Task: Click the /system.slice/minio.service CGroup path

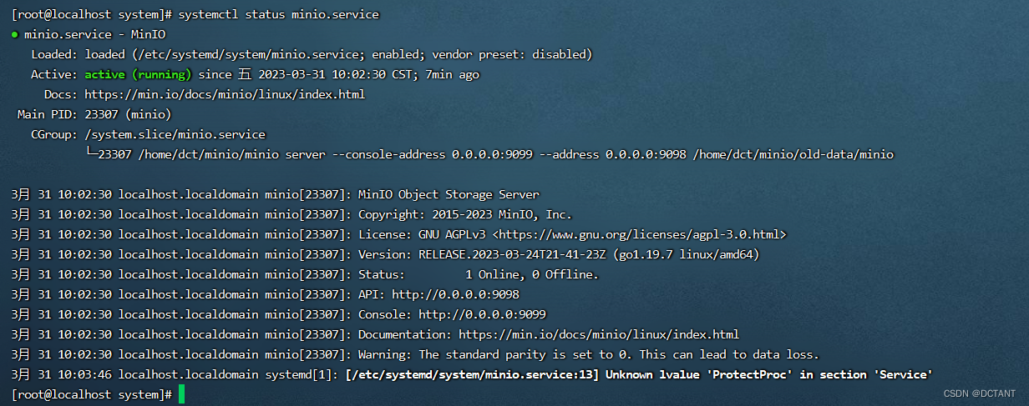Action: pos(175,135)
